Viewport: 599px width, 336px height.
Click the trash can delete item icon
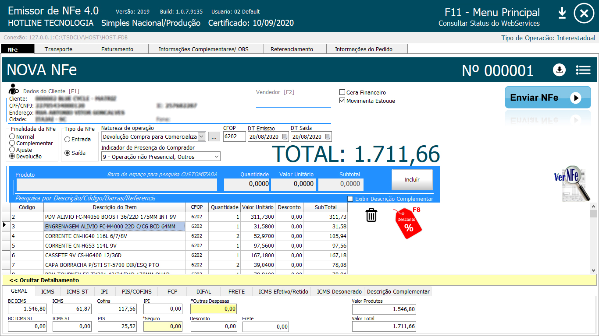371,215
